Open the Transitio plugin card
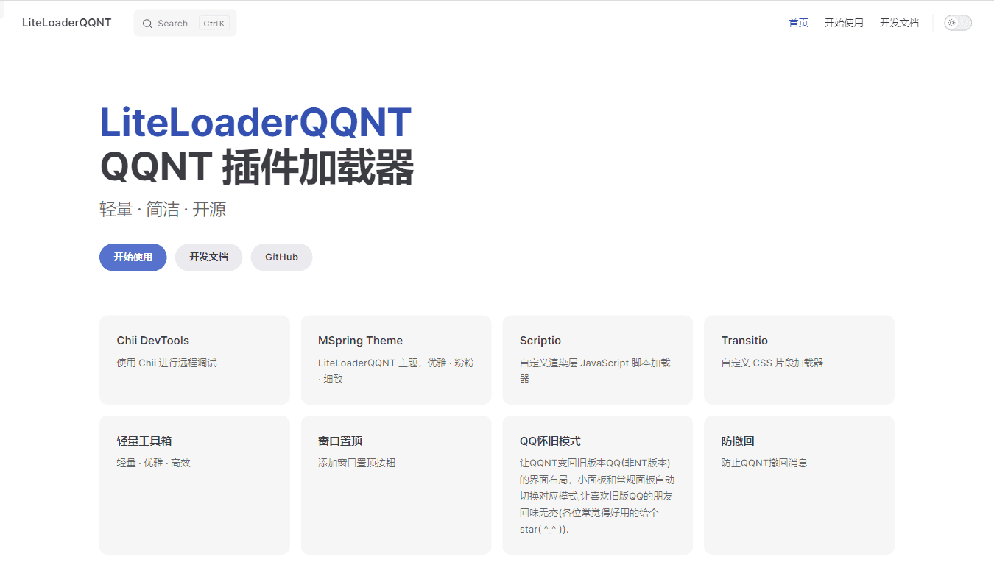 click(x=799, y=360)
